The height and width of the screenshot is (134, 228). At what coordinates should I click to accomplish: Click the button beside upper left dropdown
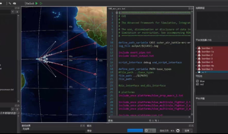tap(17, 12)
